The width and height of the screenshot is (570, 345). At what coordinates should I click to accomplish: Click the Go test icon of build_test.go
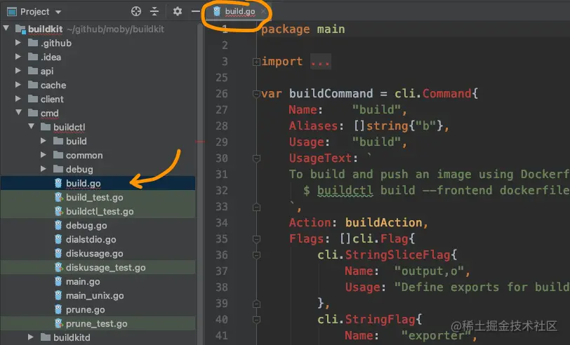58,197
